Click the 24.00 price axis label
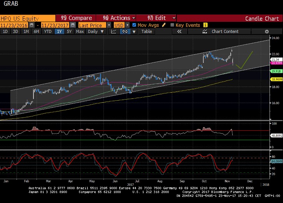 click(275, 38)
